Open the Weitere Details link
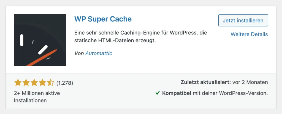 249,34
